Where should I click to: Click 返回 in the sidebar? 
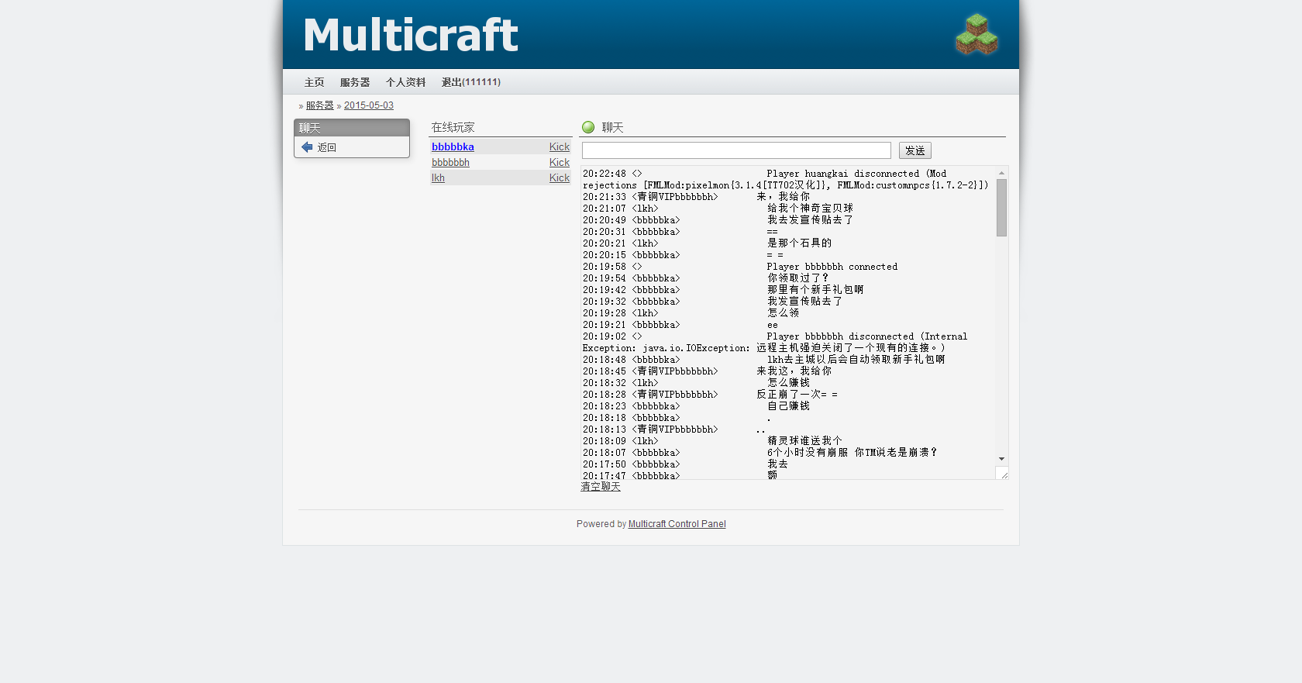[x=327, y=147]
